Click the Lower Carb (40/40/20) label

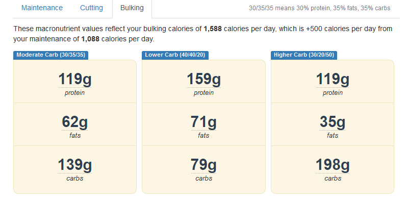point(175,55)
